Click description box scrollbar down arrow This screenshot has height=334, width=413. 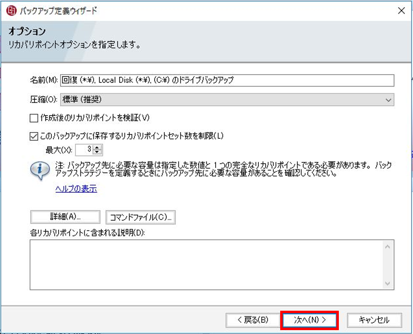click(x=388, y=284)
